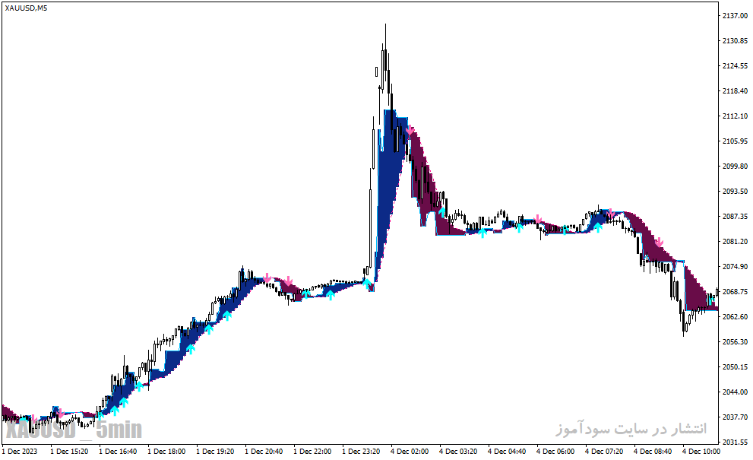This screenshot has height=460, width=753.
Task: Click the 2062.60 price axis label
Action: click(x=735, y=316)
